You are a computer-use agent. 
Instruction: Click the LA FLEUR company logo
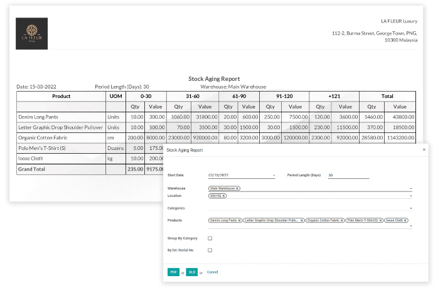coord(31,34)
